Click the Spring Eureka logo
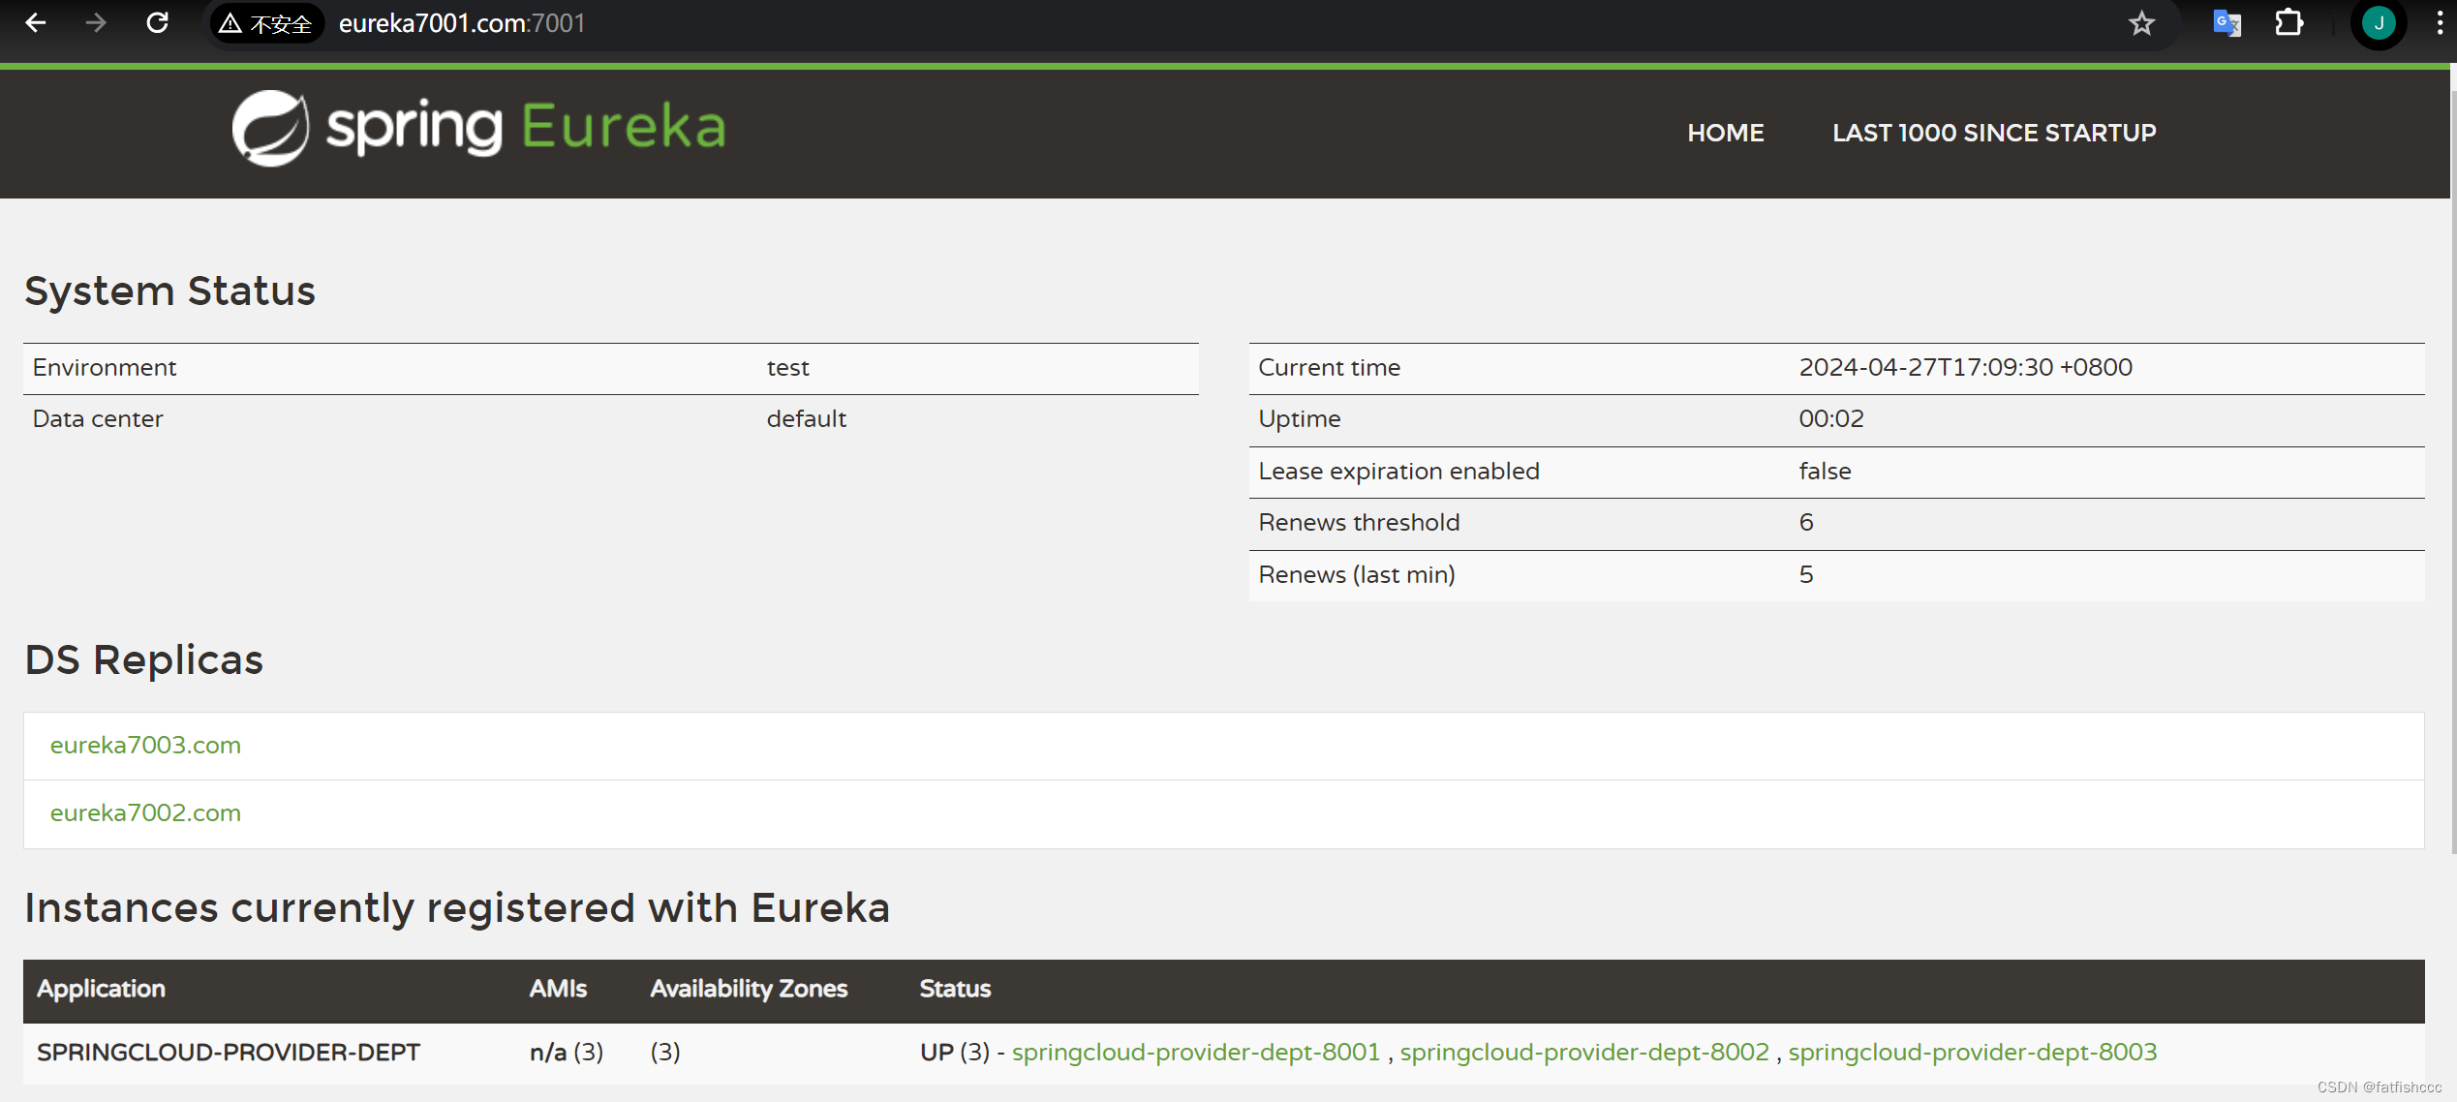This screenshot has height=1102, width=2457. click(x=478, y=128)
